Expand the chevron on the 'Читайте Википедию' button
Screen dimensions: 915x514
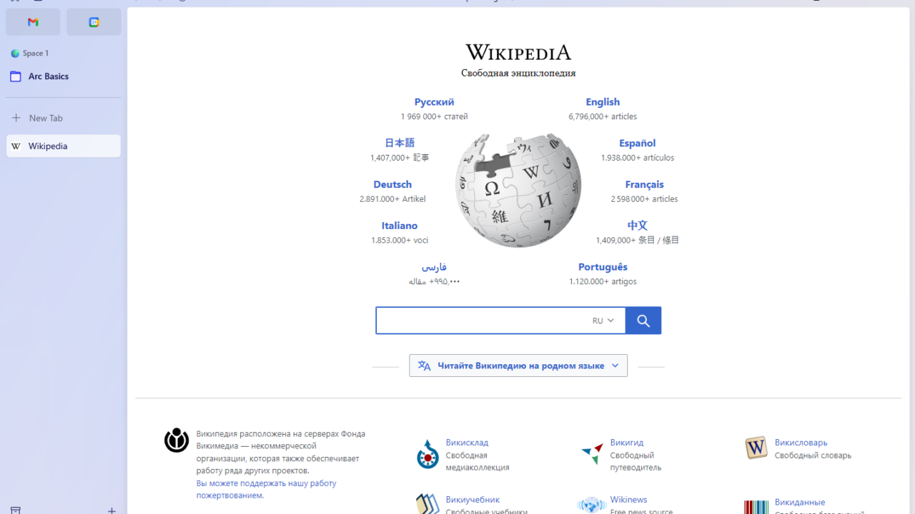click(615, 366)
